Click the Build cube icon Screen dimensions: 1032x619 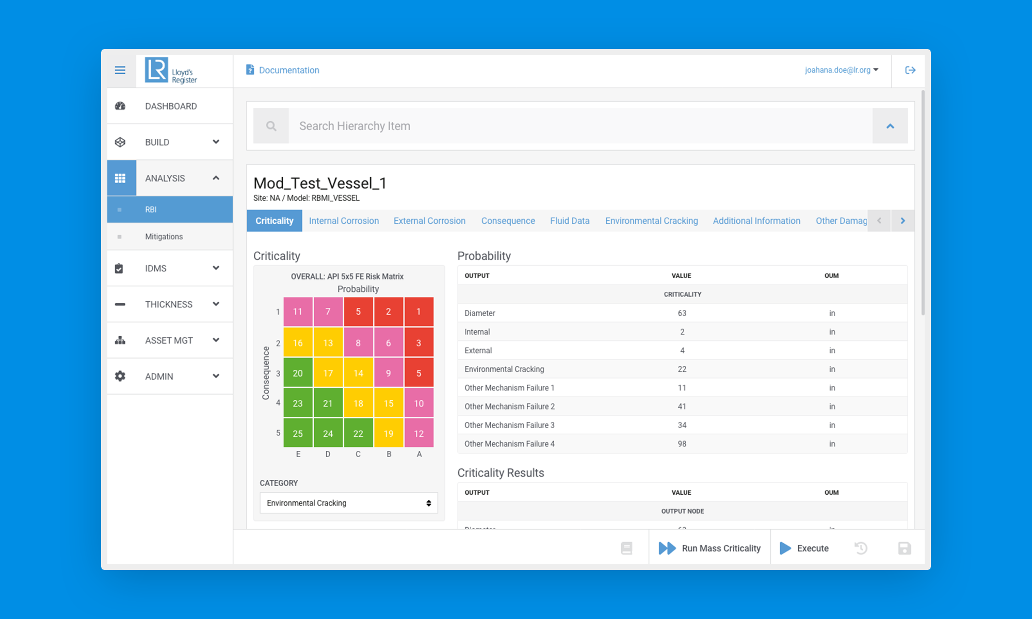coord(120,142)
